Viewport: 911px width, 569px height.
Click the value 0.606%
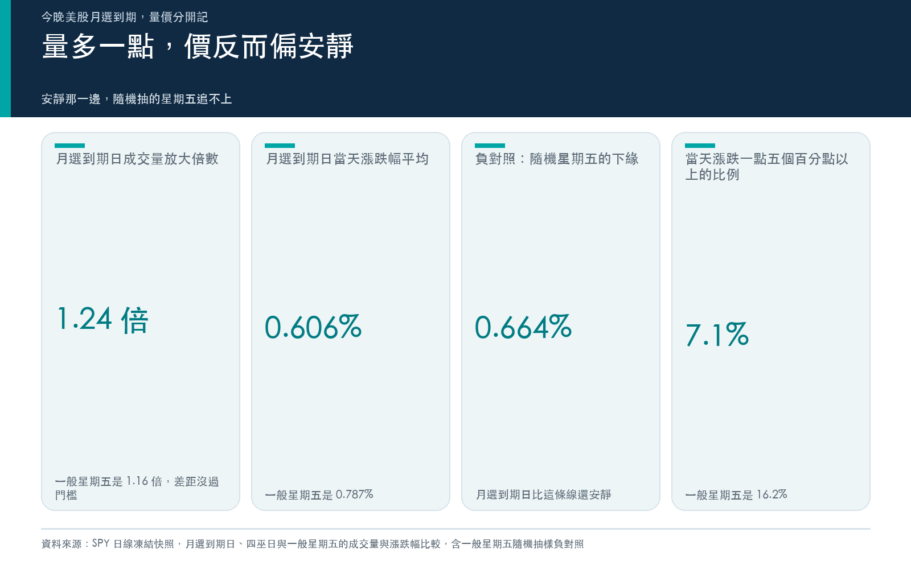point(313,327)
